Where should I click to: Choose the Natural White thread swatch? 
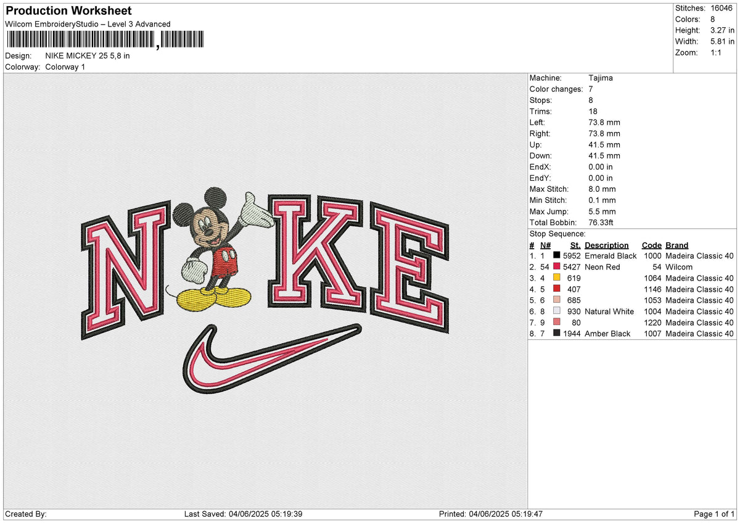tap(557, 311)
